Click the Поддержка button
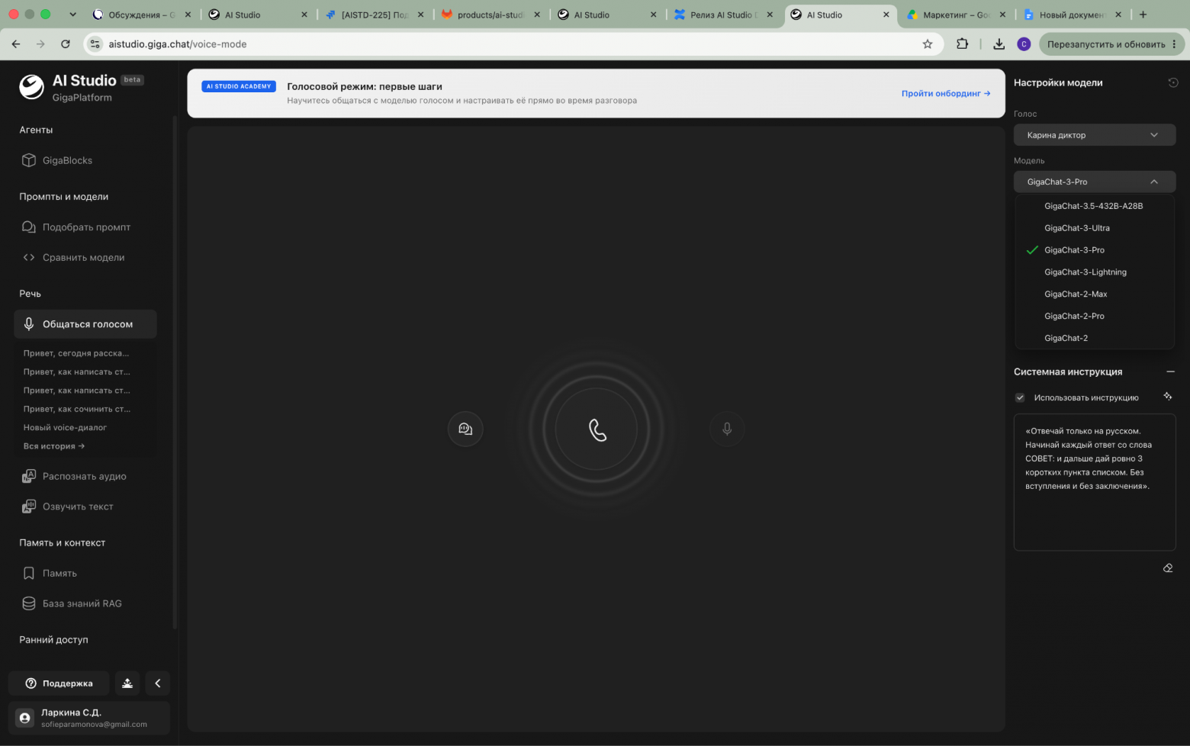Screen dimensions: 1190x746 tap(59, 683)
